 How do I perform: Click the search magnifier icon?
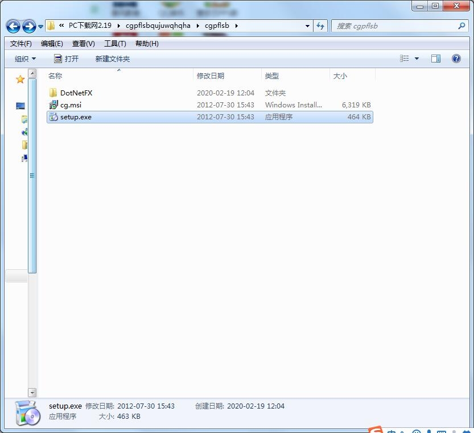(x=461, y=26)
